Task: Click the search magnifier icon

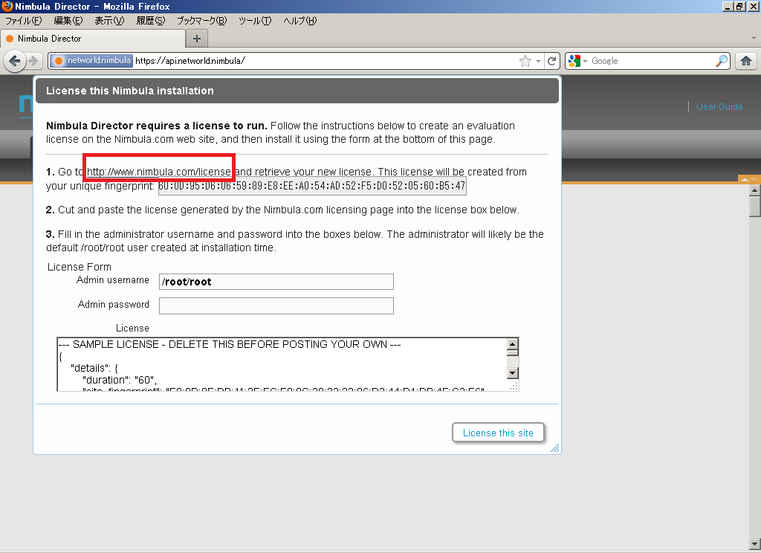Action: click(722, 61)
